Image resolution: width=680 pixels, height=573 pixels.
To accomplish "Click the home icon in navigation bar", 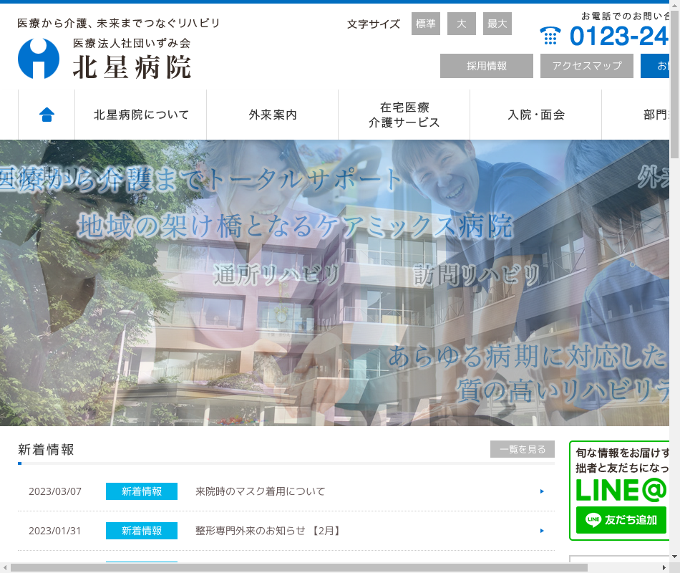I will [47, 115].
